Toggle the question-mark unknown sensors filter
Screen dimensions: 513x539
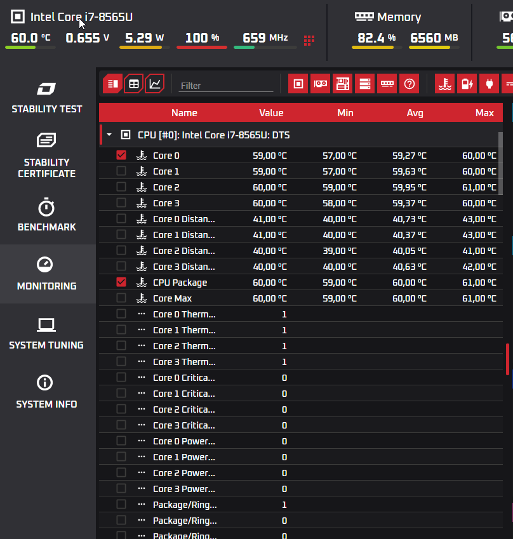click(x=409, y=84)
